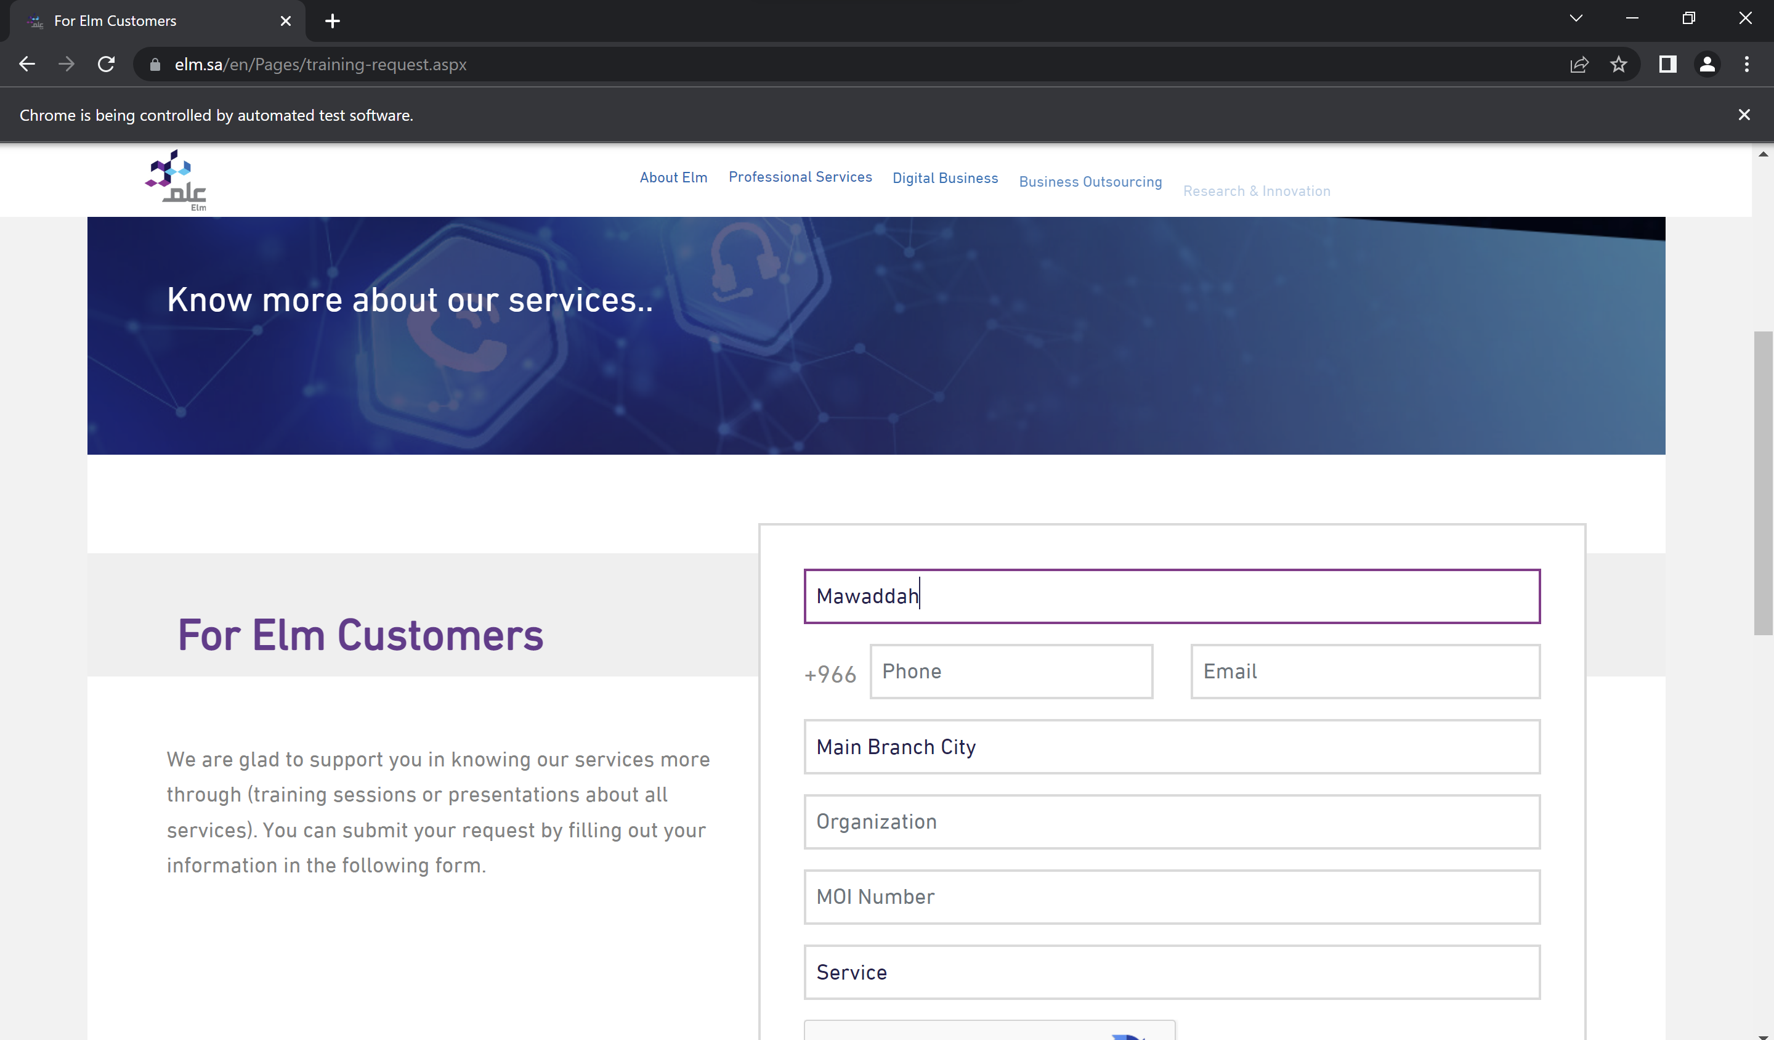Navigate back using the browser back arrow
The image size is (1774, 1040).
coord(26,64)
